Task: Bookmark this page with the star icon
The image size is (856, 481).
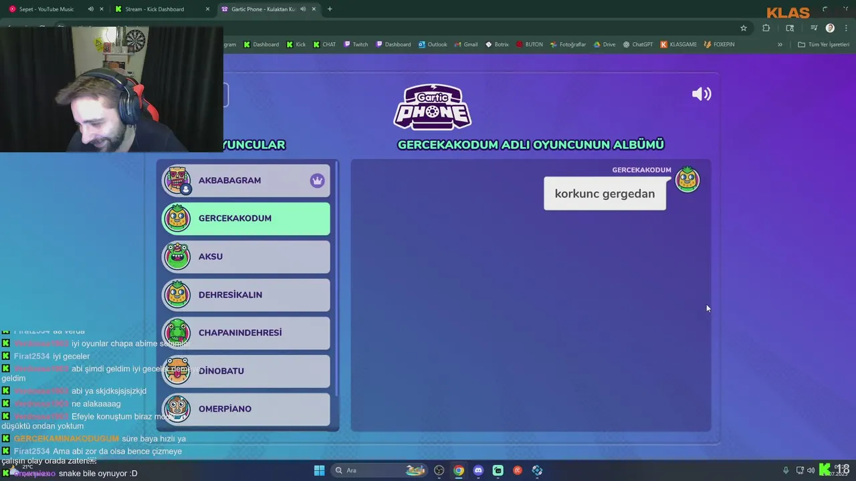Action: pyautogui.click(x=743, y=28)
